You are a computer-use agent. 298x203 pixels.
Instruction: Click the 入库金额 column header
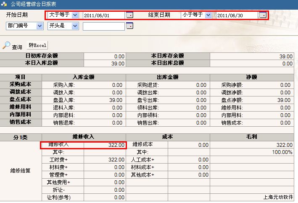83,77
